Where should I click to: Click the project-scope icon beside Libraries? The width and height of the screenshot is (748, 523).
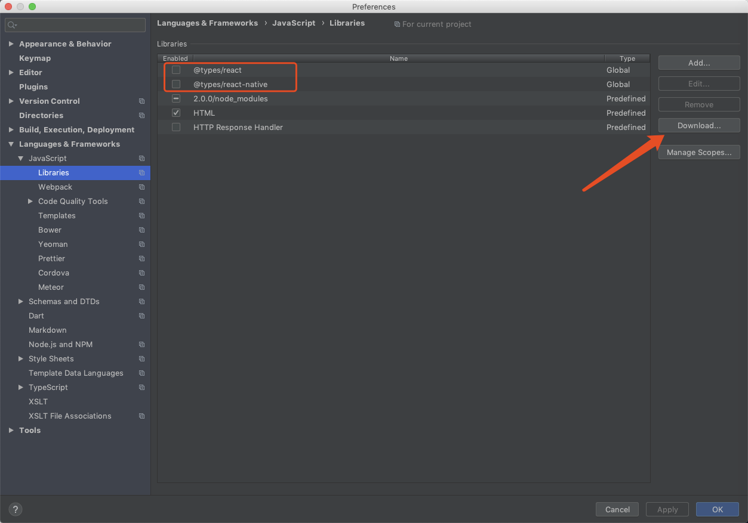coord(141,173)
